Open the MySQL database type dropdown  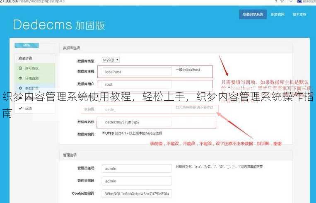(111, 60)
